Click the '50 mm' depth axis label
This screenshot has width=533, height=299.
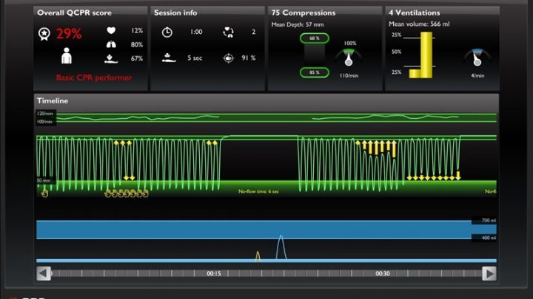click(43, 180)
